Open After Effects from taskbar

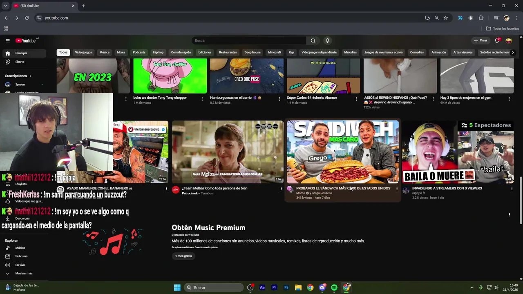point(262,287)
